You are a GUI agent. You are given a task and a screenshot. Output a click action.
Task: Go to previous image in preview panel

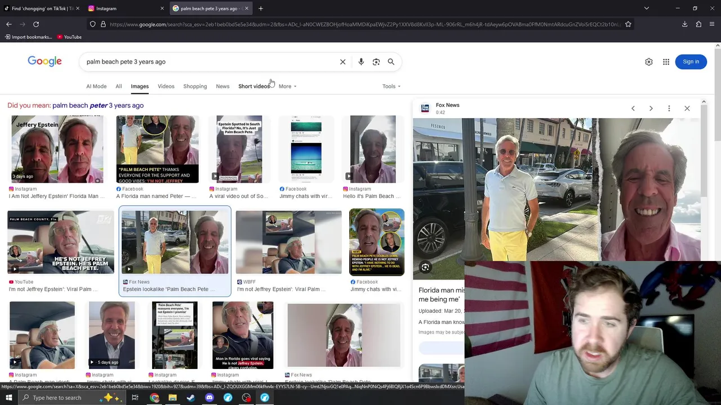coord(633,108)
